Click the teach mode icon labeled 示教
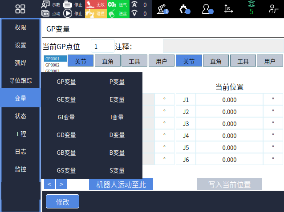Viewport: 284px width, 212px height. coord(46,4)
